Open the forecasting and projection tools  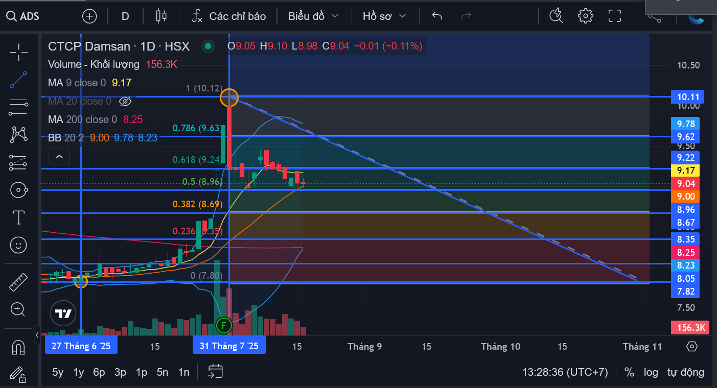19,162
